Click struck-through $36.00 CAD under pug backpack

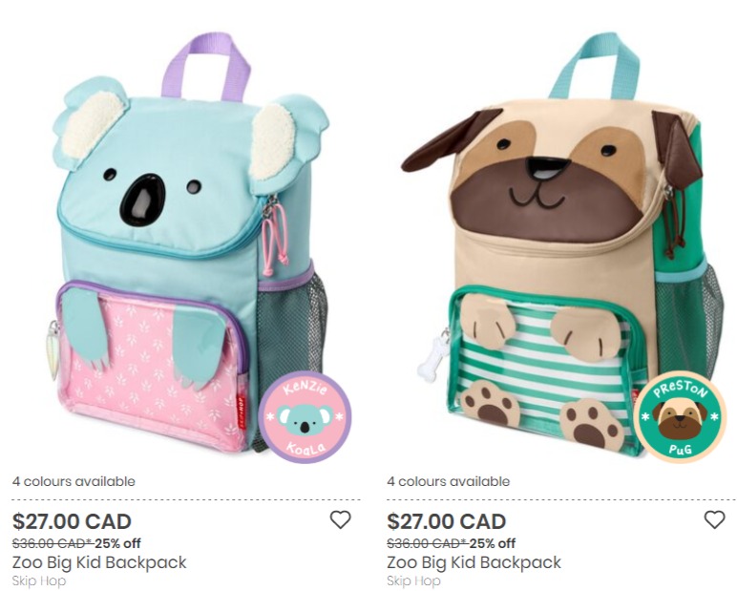[x=427, y=543]
